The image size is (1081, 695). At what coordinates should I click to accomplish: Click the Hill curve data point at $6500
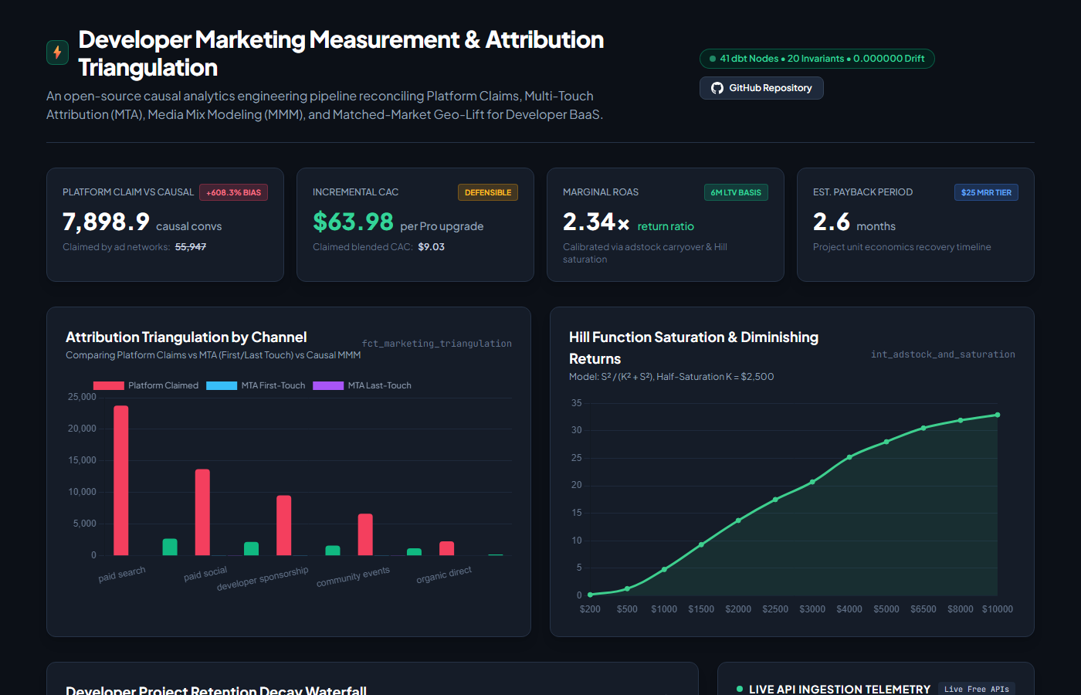click(x=923, y=428)
